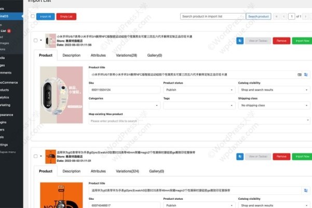Click the blue Import All button
The height and width of the screenshot is (208, 312).
[45, 17]
